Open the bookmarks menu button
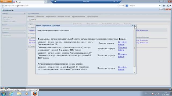This screenshot has height=96, width=172. (169, 6)
